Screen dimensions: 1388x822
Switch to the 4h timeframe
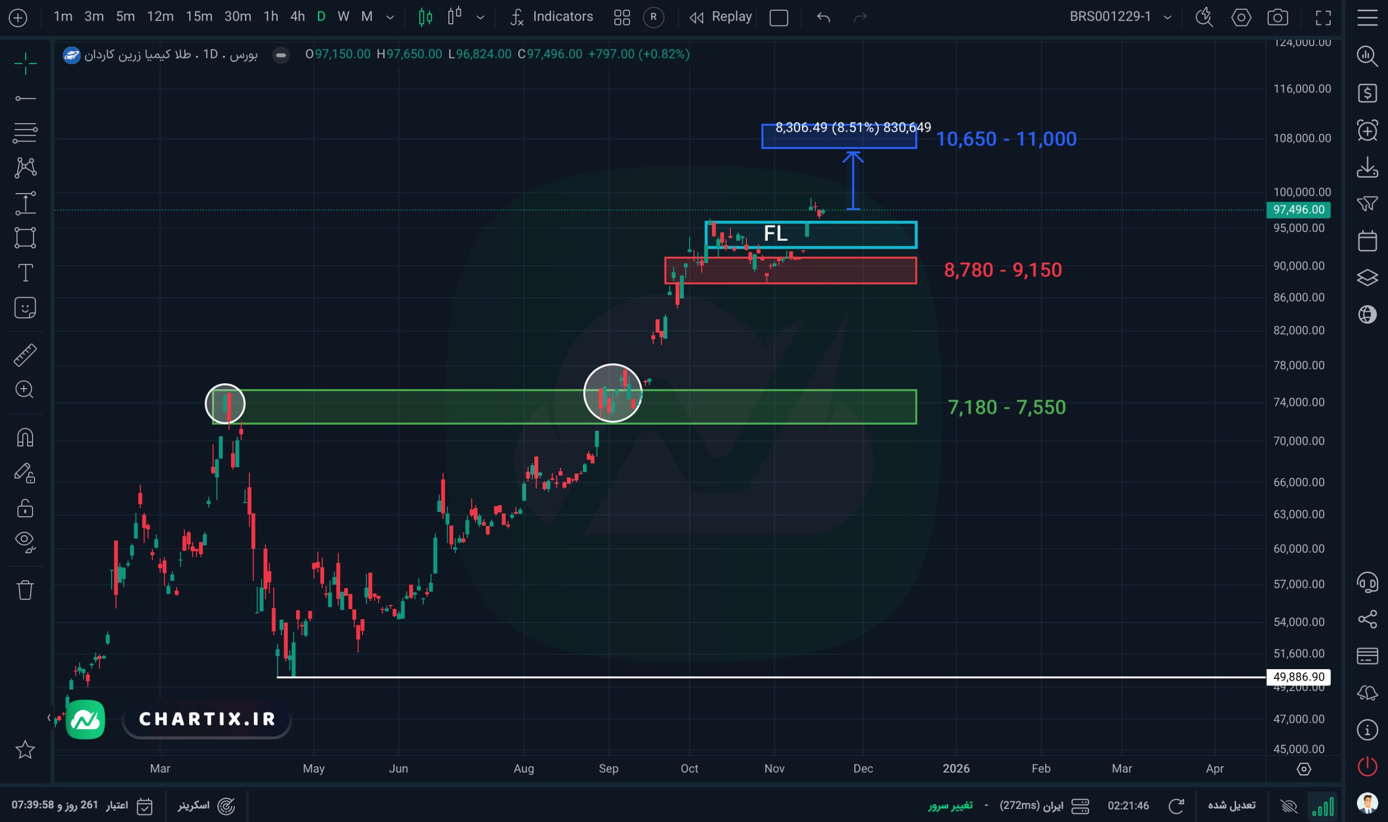coord(298,17)
